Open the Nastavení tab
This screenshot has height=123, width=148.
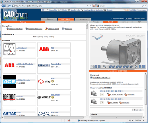pyautogui.click(x=83, y=19)
